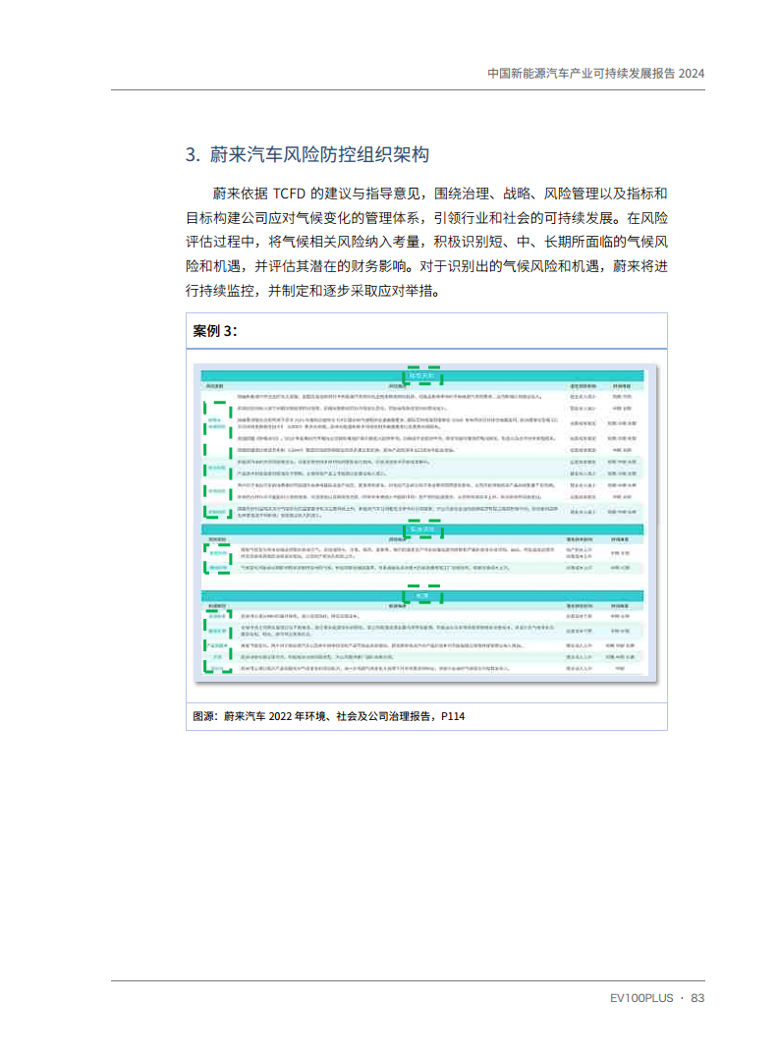Click the footer text "EV100PLUS"
This screenshot has width=779, height=1058.
(641, 998)
